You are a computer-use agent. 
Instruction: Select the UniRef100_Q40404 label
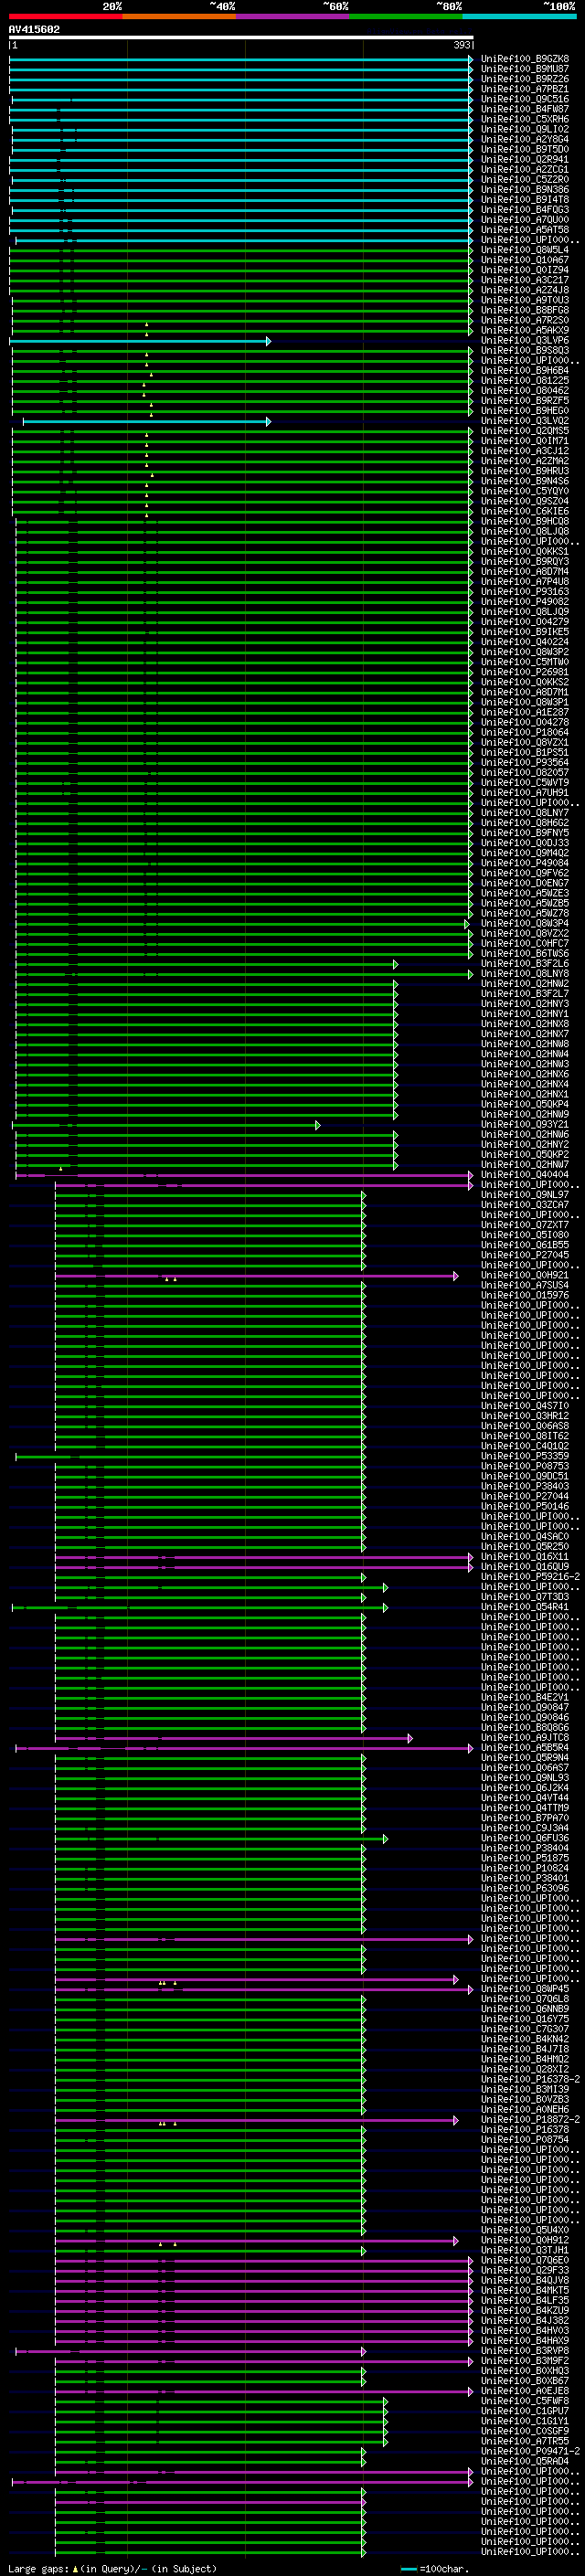pos(525,1175)
